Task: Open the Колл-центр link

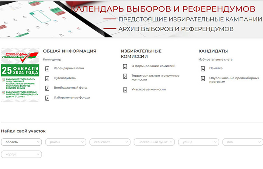Action: 52,60
